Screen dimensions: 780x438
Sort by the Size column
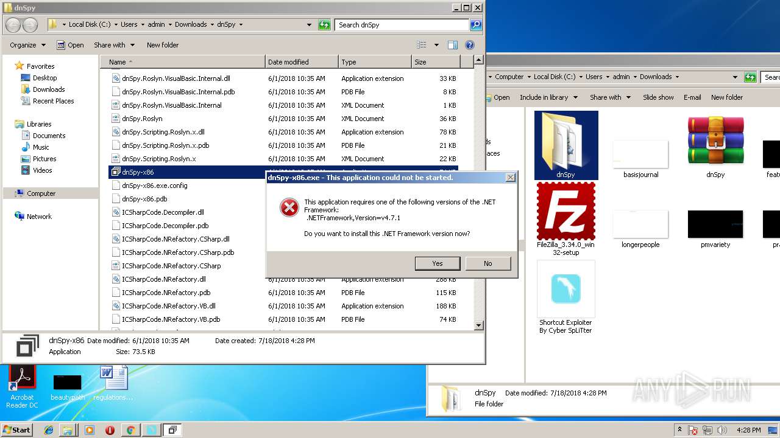tap(436, 62)
